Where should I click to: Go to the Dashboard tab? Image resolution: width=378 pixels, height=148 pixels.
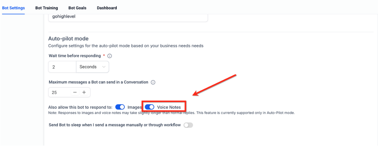(x=107, y=8)
